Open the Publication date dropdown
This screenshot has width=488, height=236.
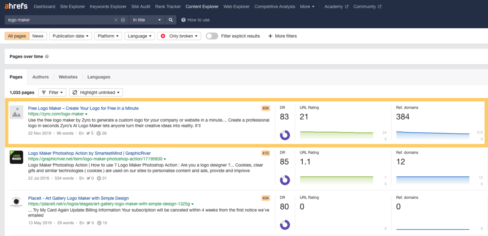[70, 36]
